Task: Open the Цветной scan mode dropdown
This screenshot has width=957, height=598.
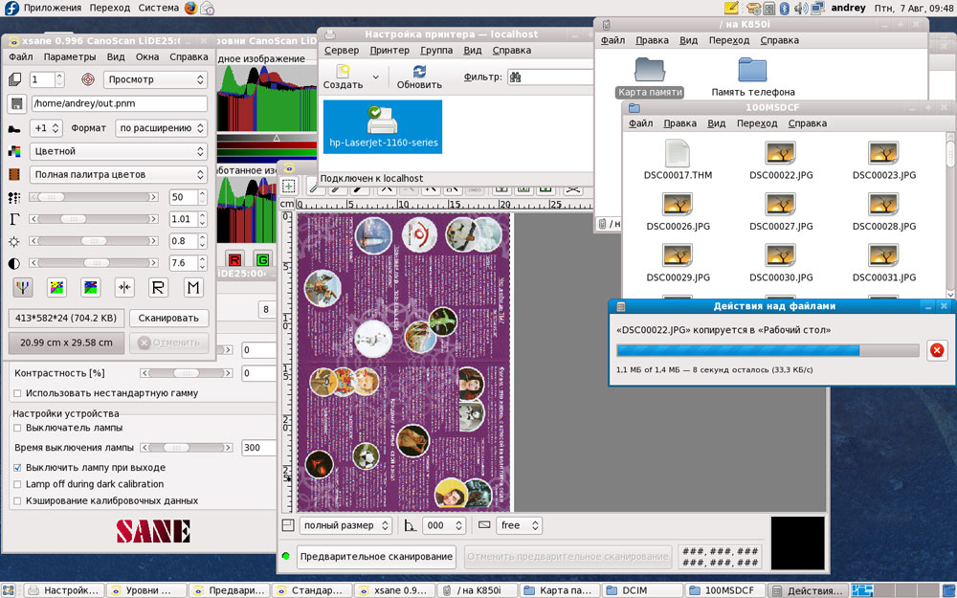Action: coord(119,151)
